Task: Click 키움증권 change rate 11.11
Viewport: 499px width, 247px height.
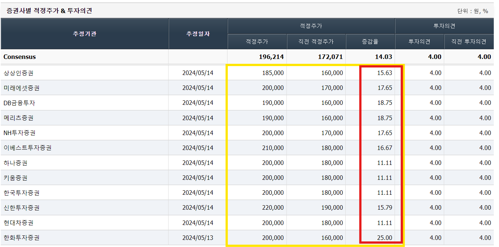Action: click(385, 178)
